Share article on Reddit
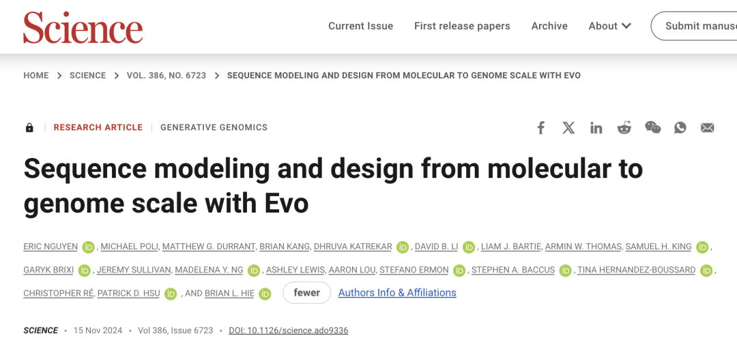 point(624,127)
